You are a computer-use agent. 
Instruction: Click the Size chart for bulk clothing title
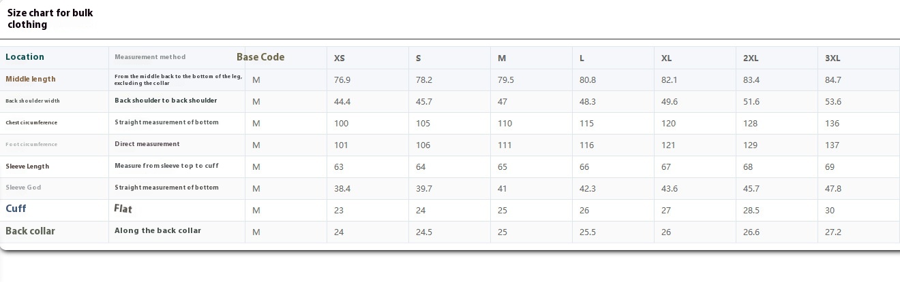[x=50, y=18]
